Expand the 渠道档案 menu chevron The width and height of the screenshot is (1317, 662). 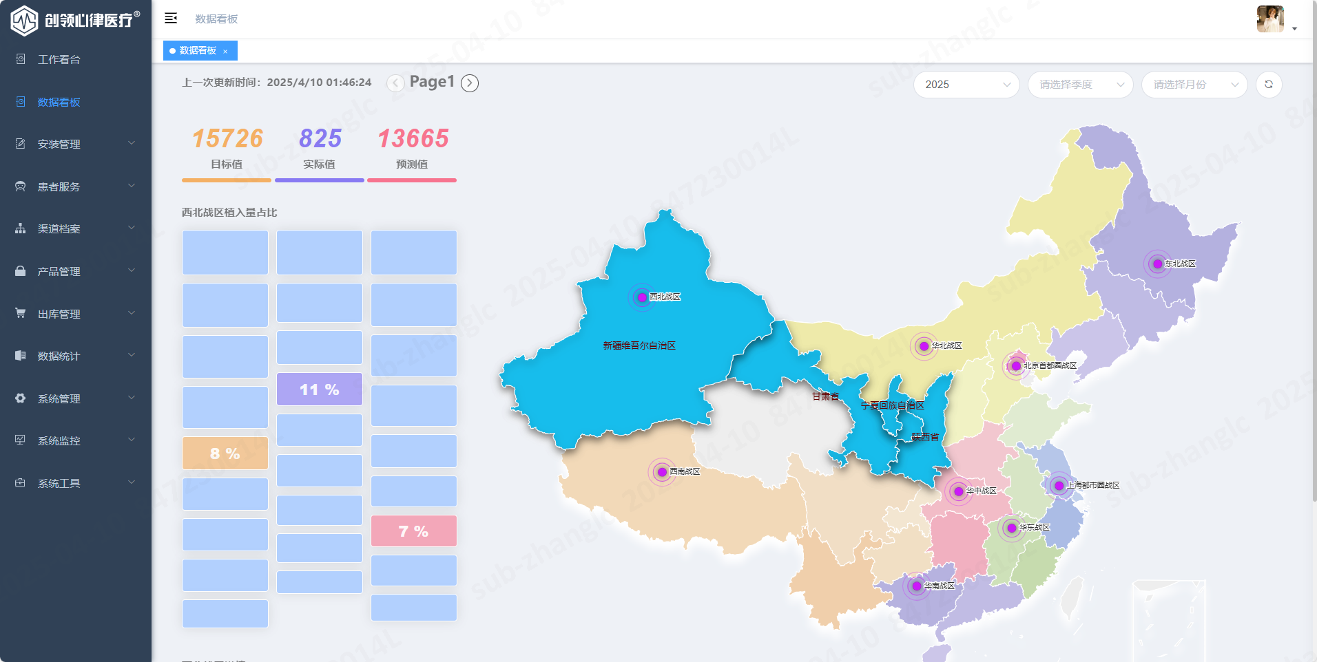pyautogui.click(x=132, y=228)
